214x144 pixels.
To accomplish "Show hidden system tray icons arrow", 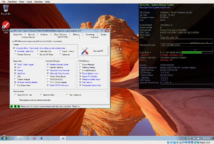I will point(183,138).
